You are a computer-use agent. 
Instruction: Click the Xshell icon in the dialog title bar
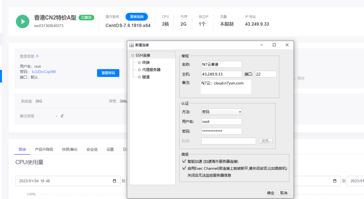(131, 45)
